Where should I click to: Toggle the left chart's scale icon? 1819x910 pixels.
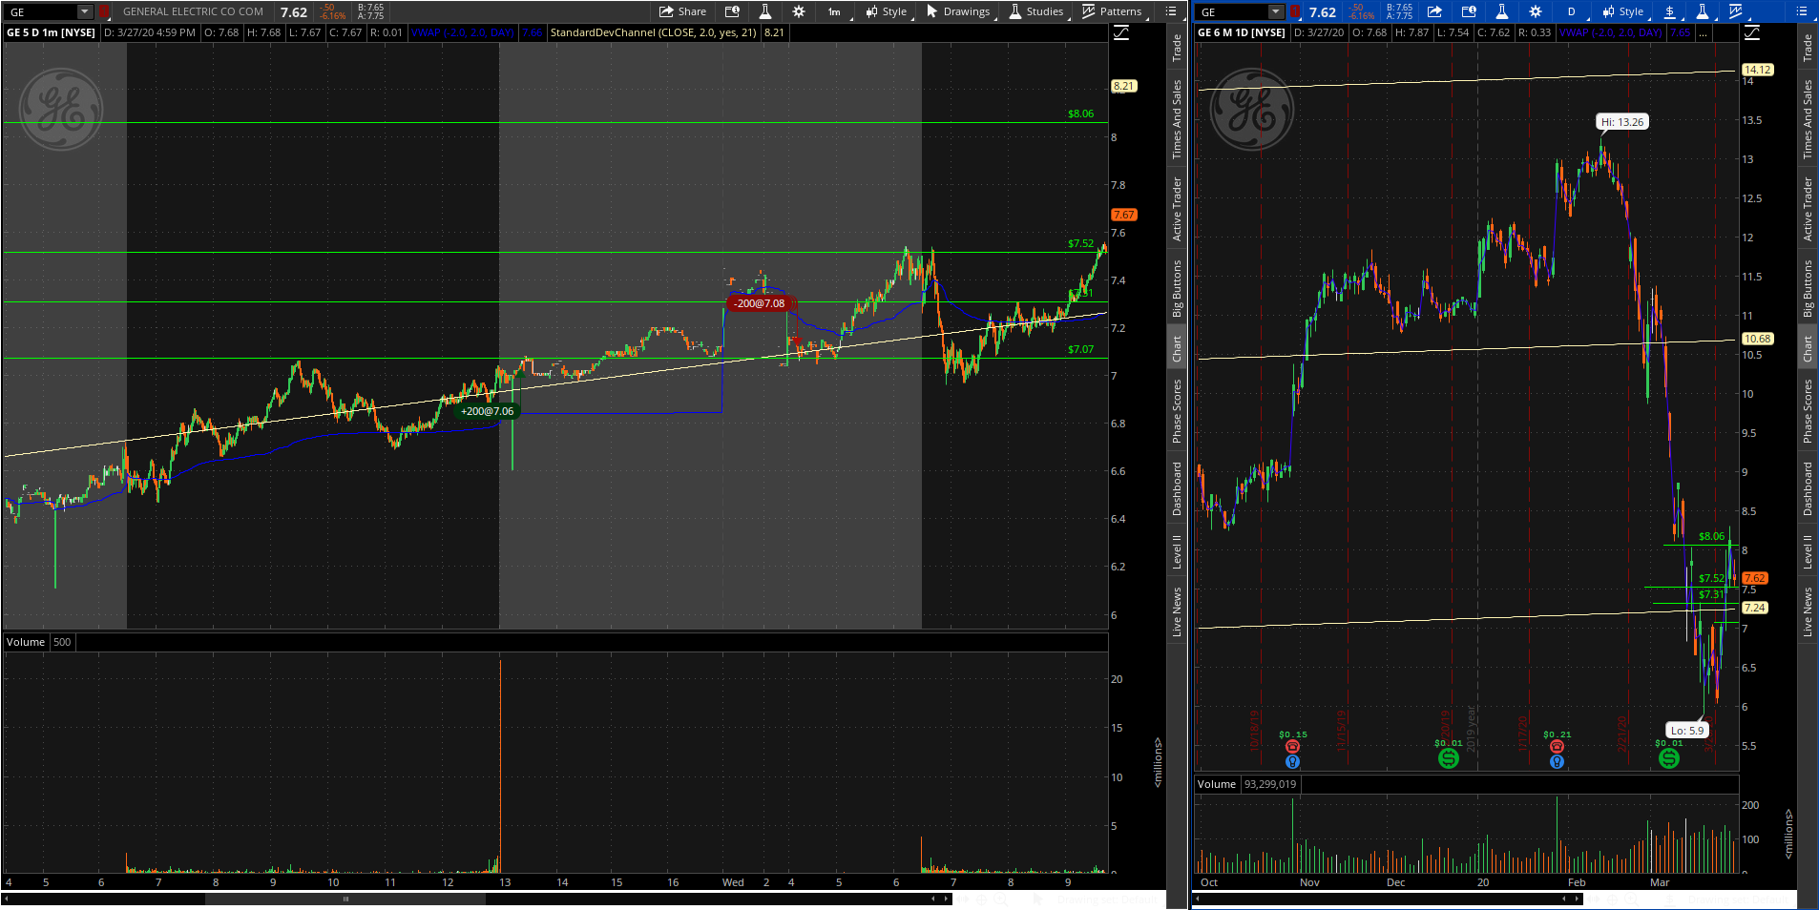(1122, 32)
